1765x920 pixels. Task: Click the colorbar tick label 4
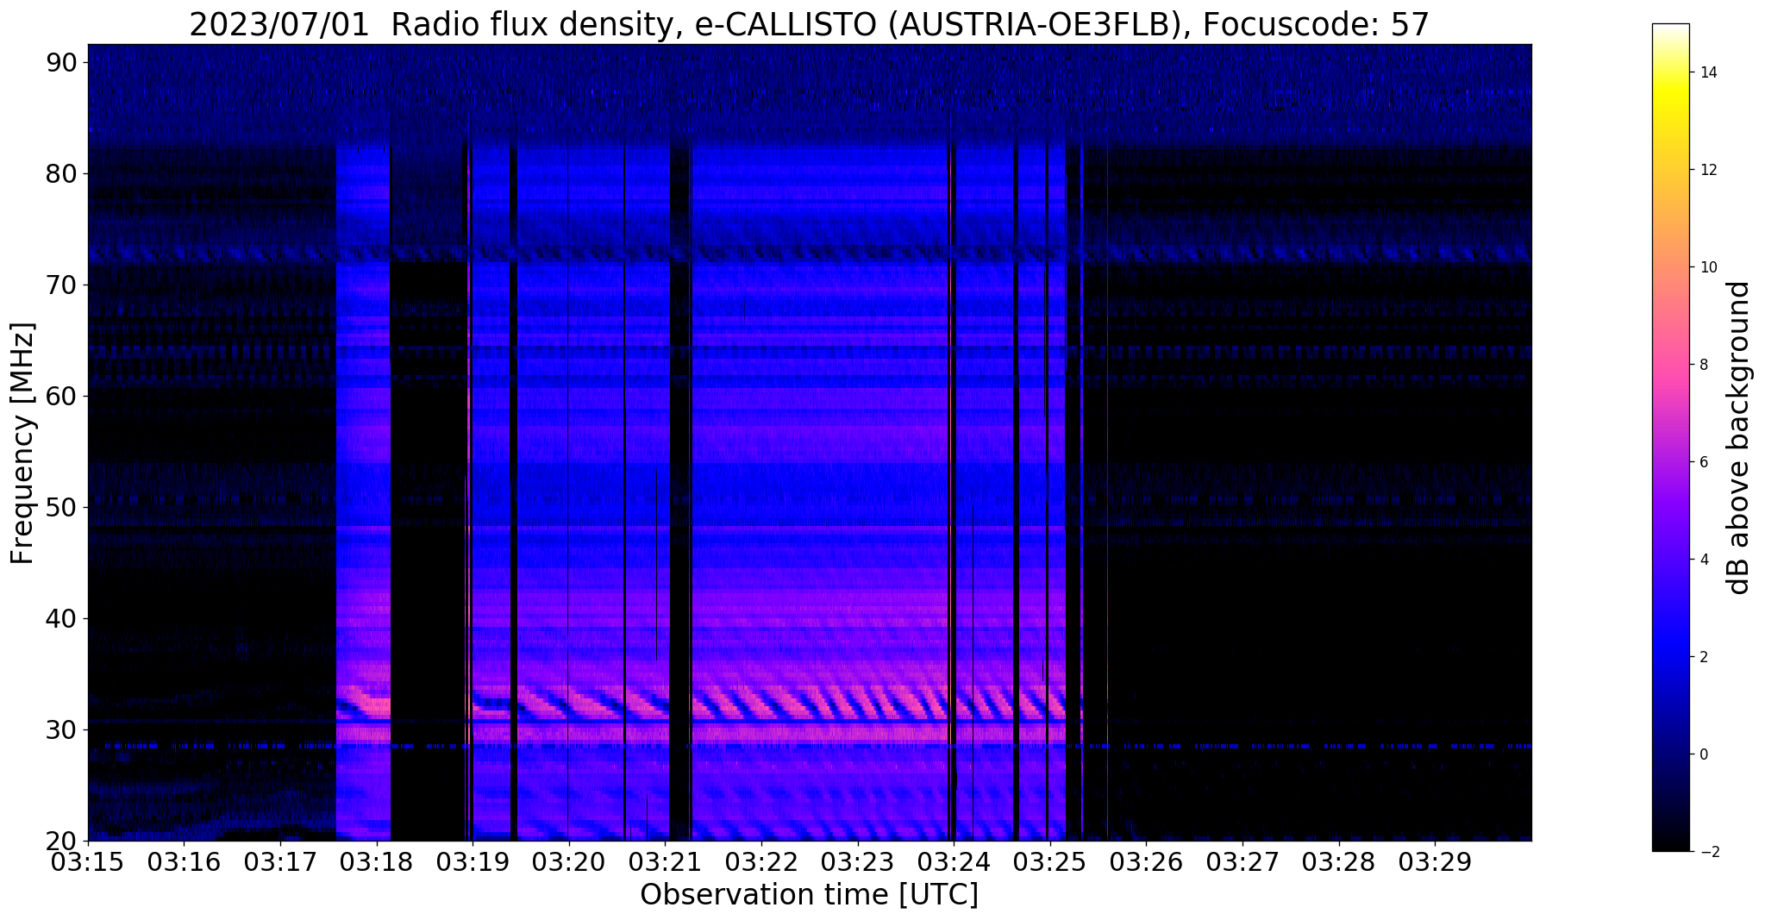point(1703,560)
